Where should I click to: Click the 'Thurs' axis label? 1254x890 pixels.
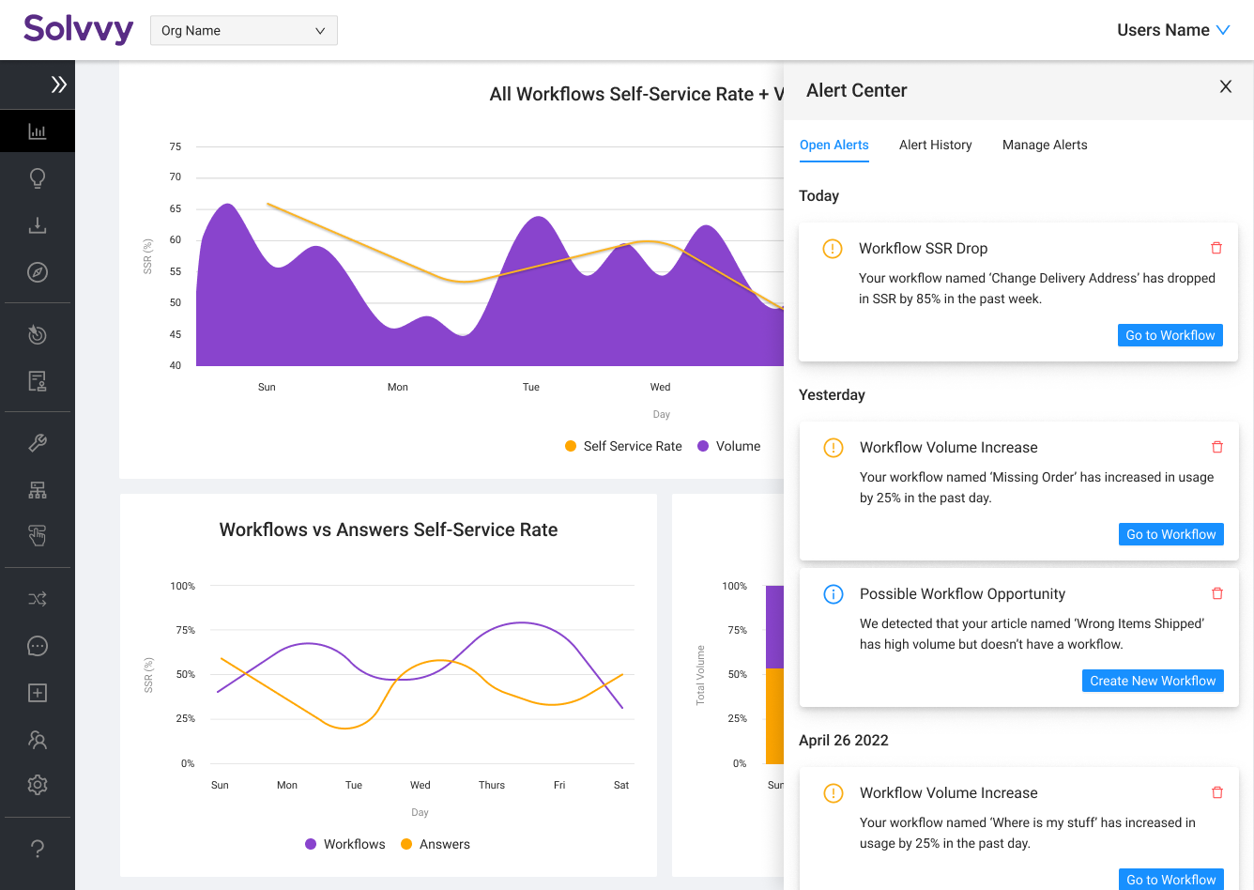click(x=492, y=785)
